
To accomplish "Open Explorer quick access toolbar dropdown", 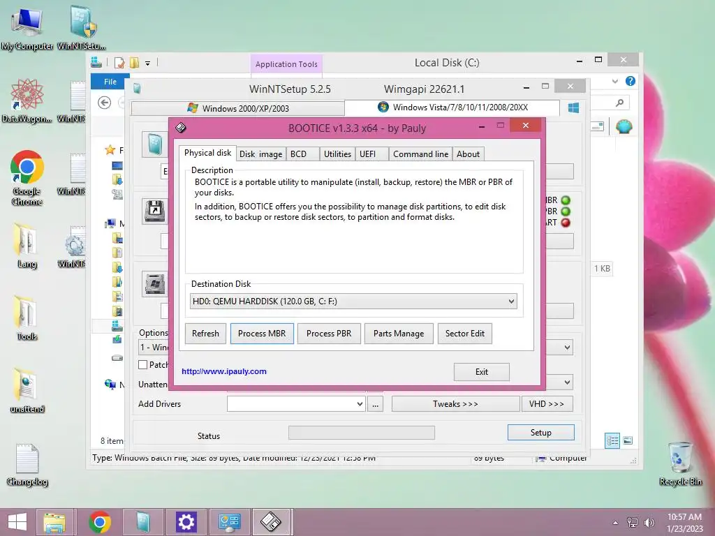I will pyautogui.click(x=148, y=64).
